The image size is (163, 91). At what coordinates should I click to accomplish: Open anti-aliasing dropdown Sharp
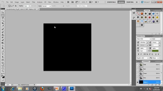[155, 58]
